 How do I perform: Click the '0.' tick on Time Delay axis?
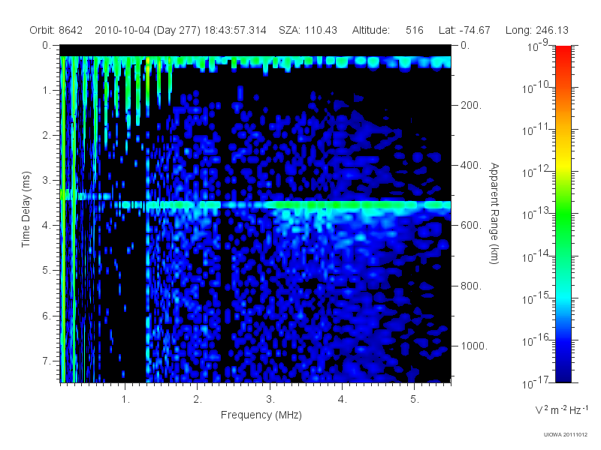point(47,46)
